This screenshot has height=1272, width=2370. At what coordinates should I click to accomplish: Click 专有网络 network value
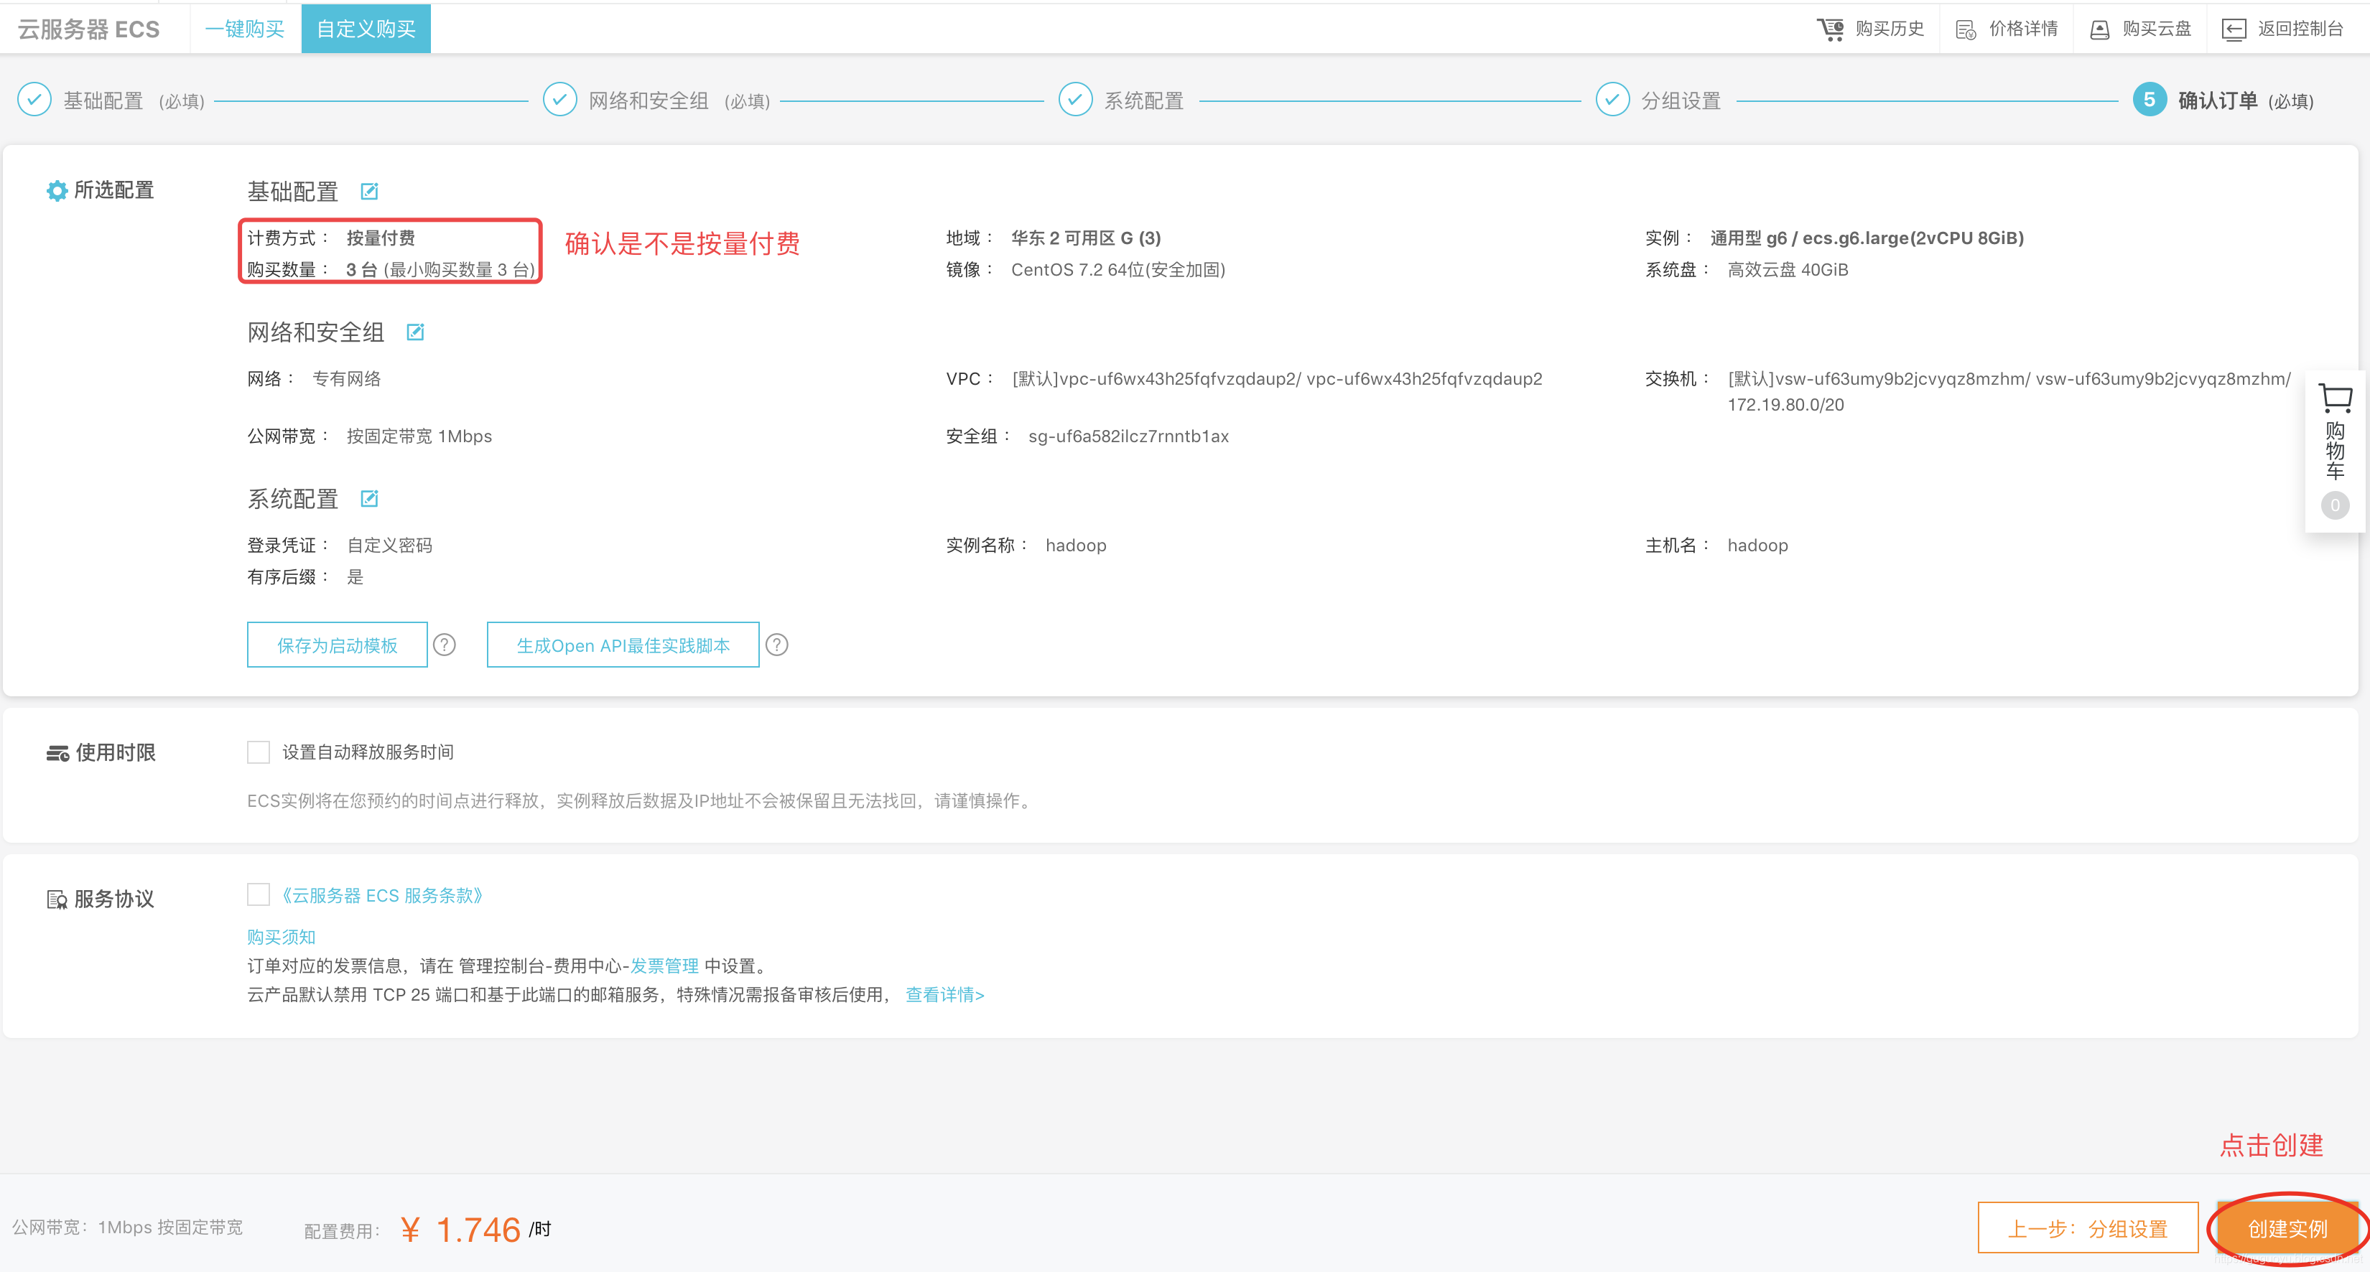click(346, 378)
